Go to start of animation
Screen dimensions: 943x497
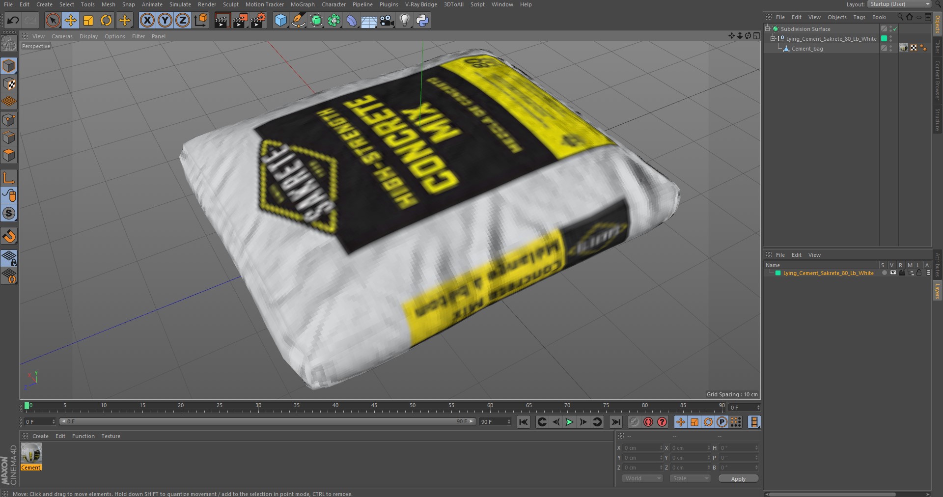click(523, 422)
